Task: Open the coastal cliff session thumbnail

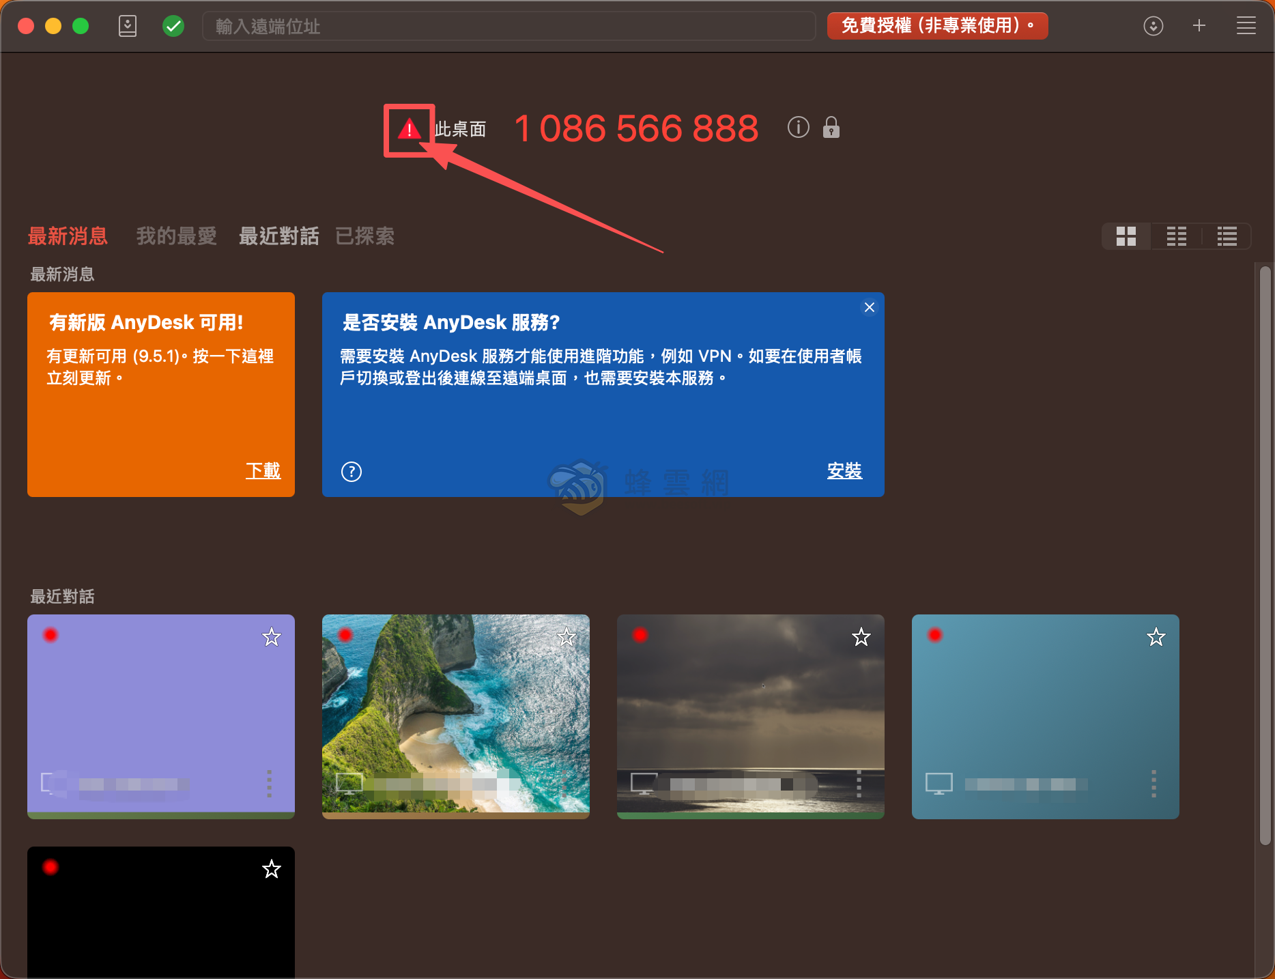Action: (456, 716)
